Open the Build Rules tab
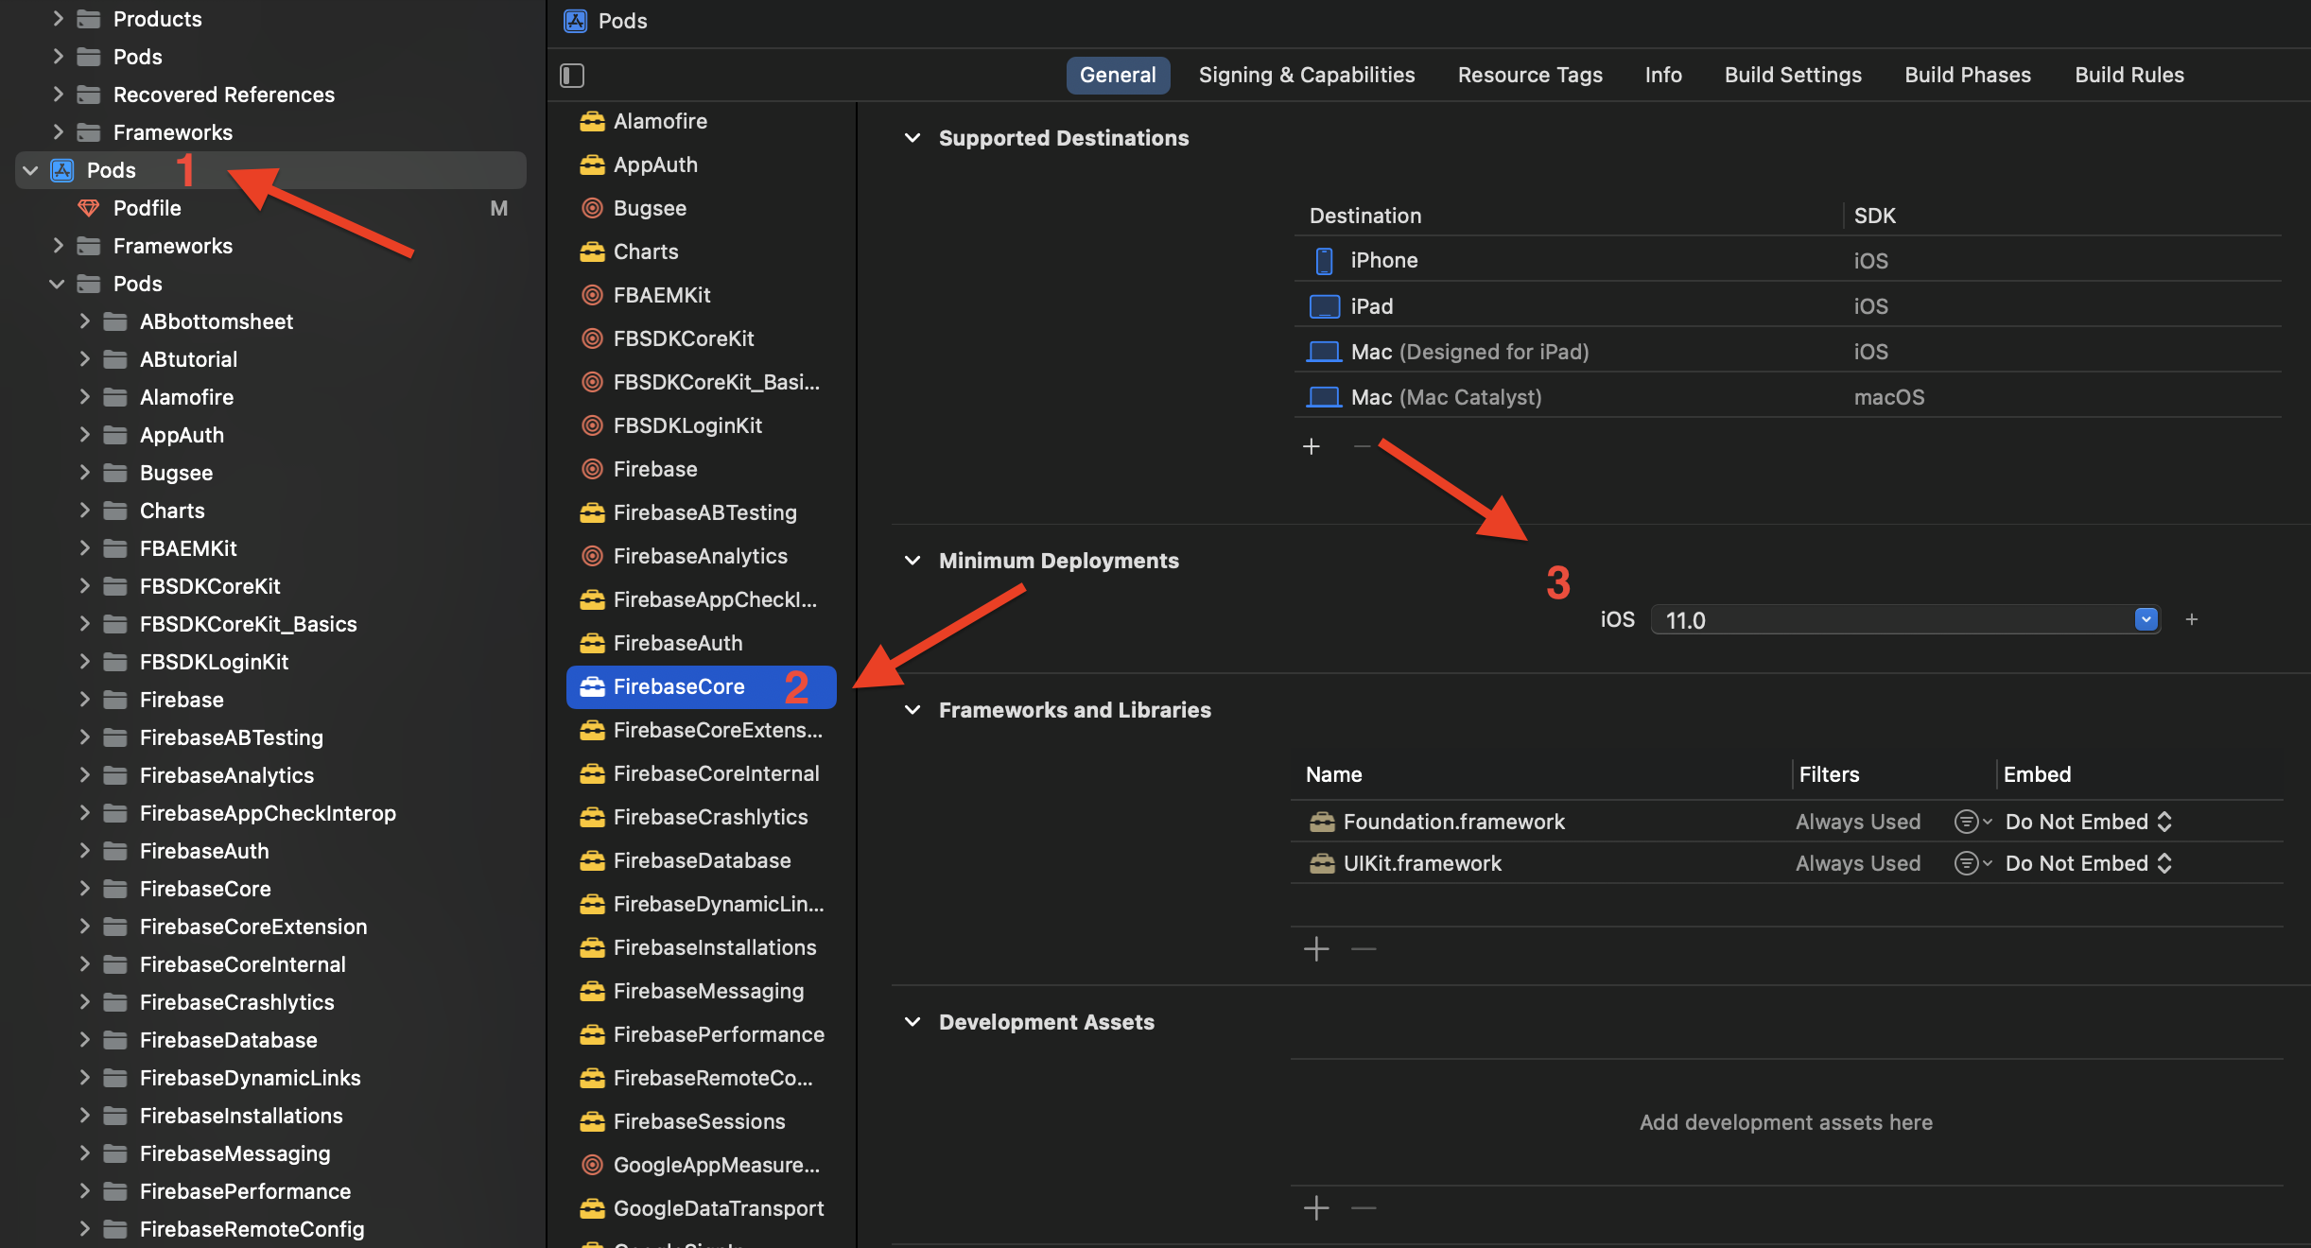The height and width of the screenshot is (1248, 2311). [2129, 75]
